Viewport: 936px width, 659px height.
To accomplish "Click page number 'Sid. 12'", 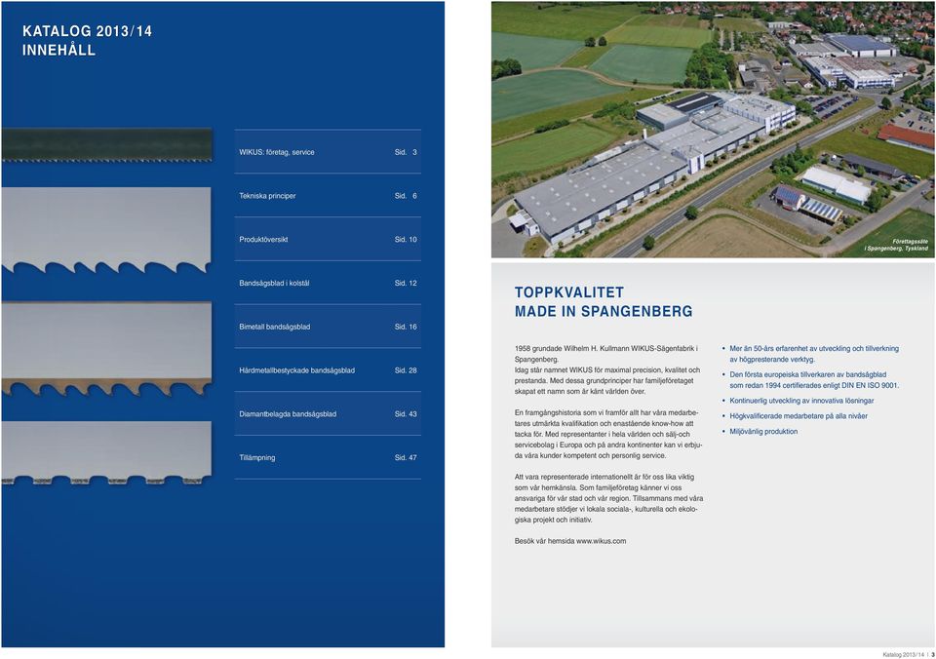I will click(406, 283).
